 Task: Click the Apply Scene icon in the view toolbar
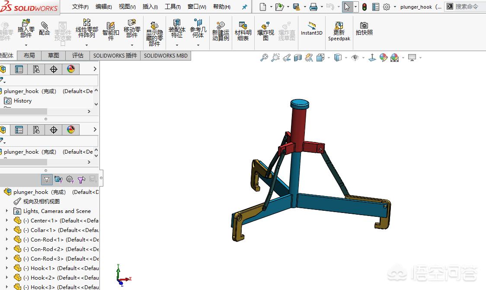point(395,58)
